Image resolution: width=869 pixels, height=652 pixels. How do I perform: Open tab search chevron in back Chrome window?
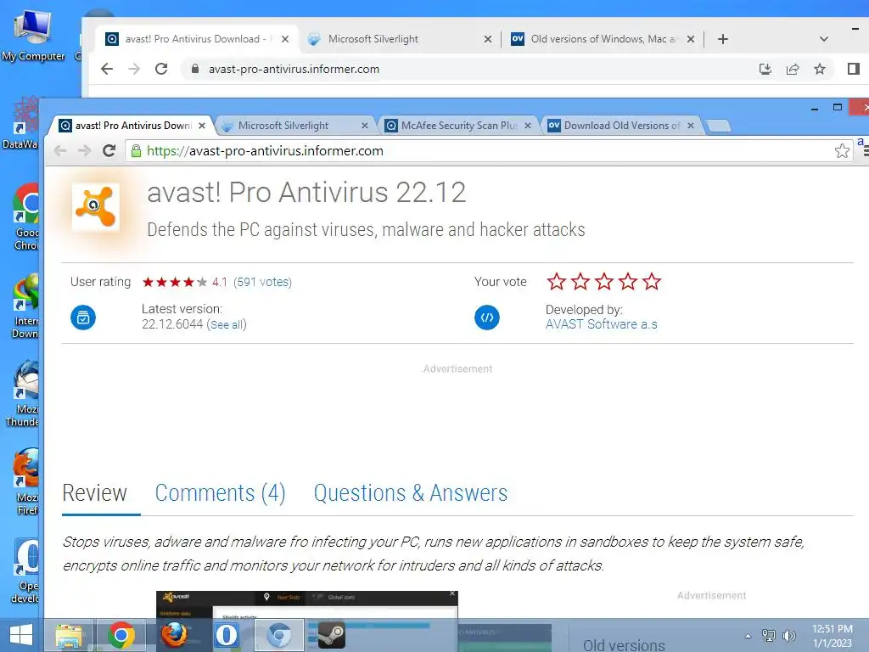coord(824,39)
